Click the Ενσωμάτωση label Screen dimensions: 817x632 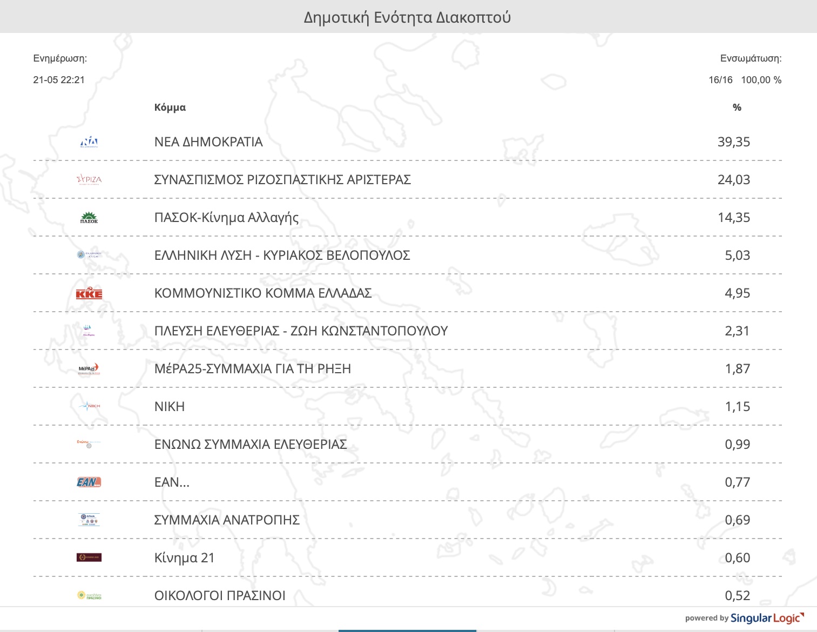tap(751, 58)
